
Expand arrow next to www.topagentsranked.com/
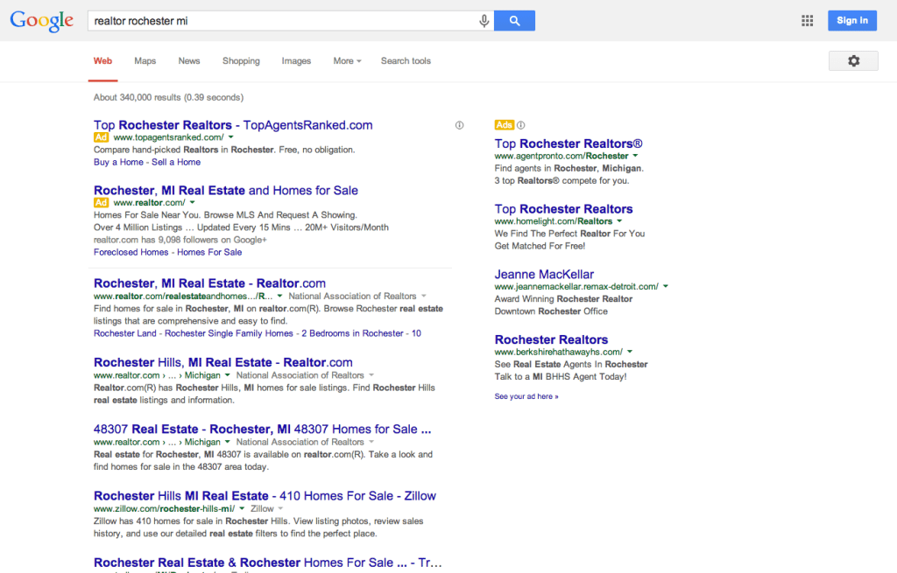[x=231, y=137]
